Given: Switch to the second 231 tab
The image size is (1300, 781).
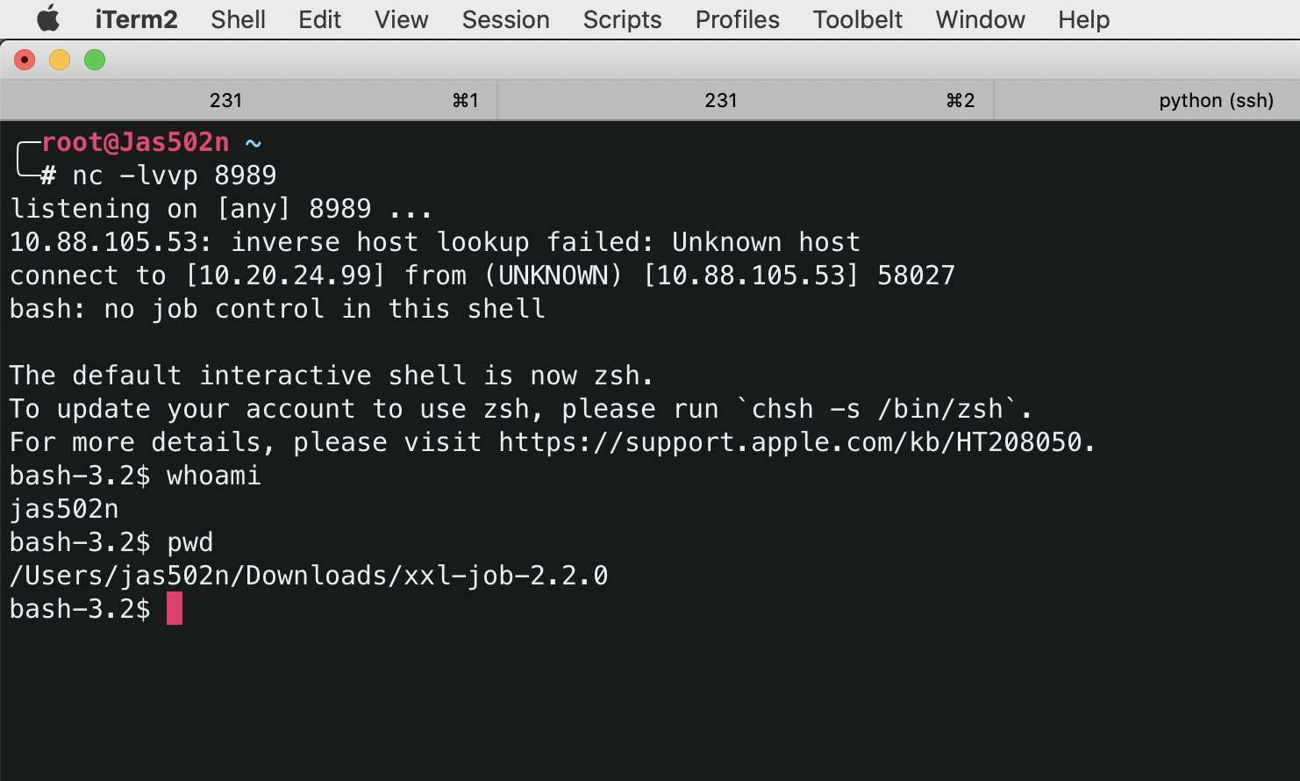Looking at the screenshot, I should point(746,100).
